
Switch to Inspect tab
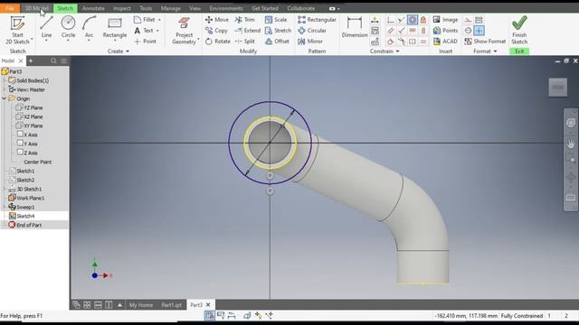point(122,8)
